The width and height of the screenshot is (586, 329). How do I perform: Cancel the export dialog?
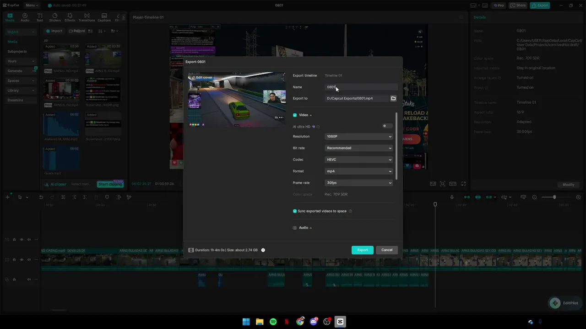click(387, 250)
